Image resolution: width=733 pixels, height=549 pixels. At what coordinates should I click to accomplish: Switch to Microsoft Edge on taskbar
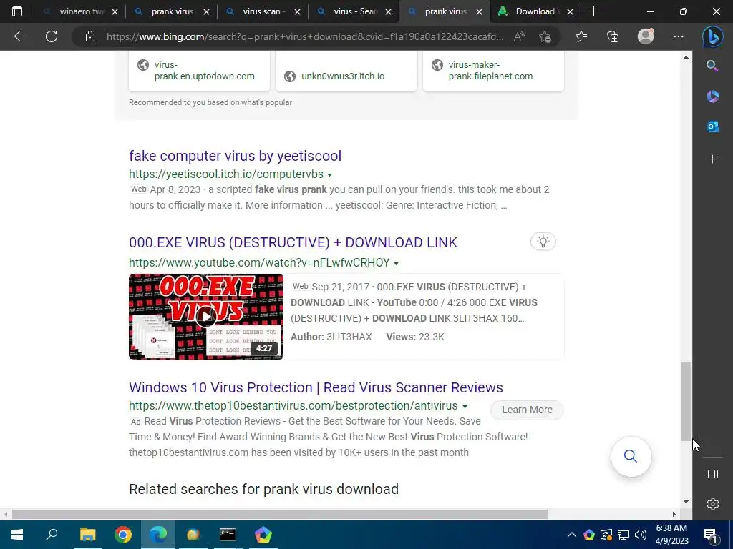158,535
